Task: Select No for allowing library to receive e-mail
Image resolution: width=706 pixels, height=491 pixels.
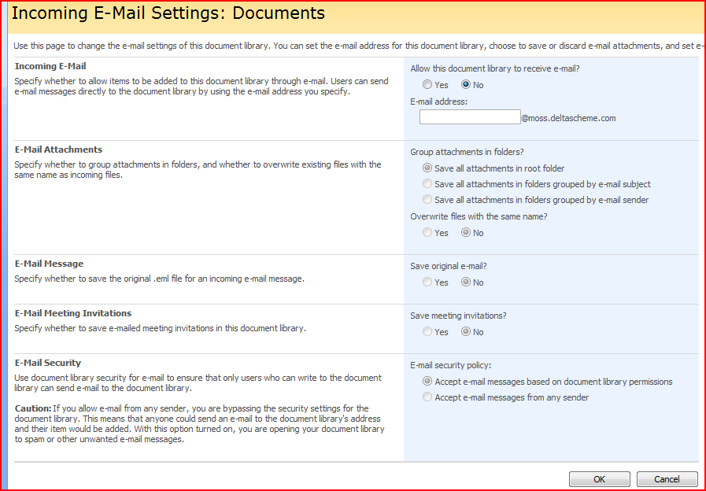Action: click(x=466, y=85)
